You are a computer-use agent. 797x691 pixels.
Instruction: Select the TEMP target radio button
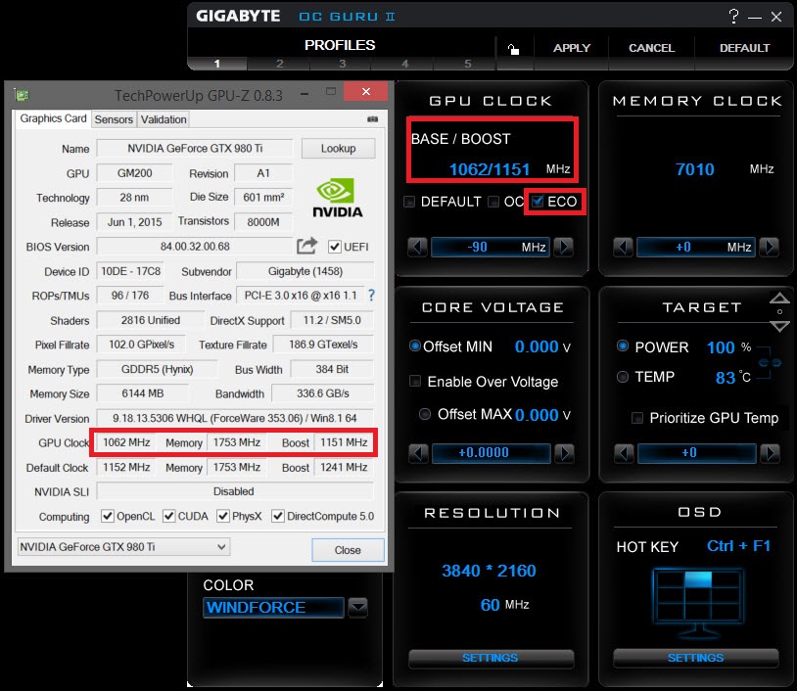click(622, 377)
